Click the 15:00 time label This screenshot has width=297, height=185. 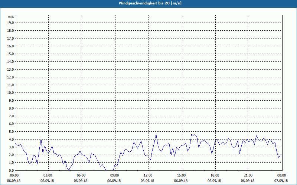click(x=182, y=175)
